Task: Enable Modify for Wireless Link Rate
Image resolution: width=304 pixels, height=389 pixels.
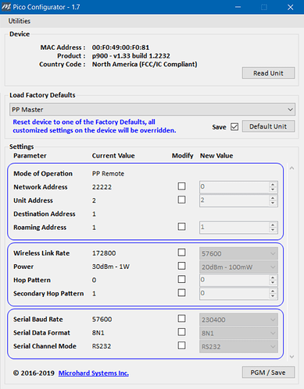Action: (181, 253)
